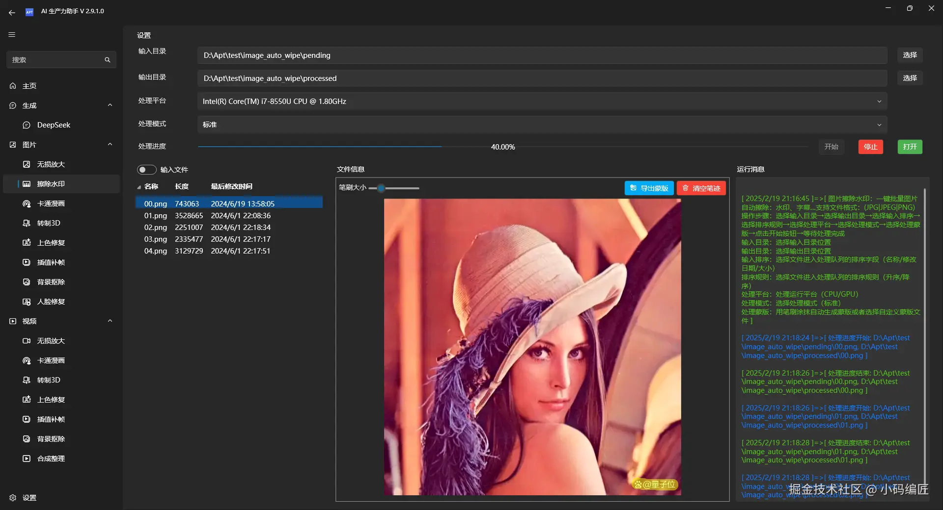The image size is (943, 510).
Task: Clear strokes with 清空笔迹 button
Action: click(701, 188)
